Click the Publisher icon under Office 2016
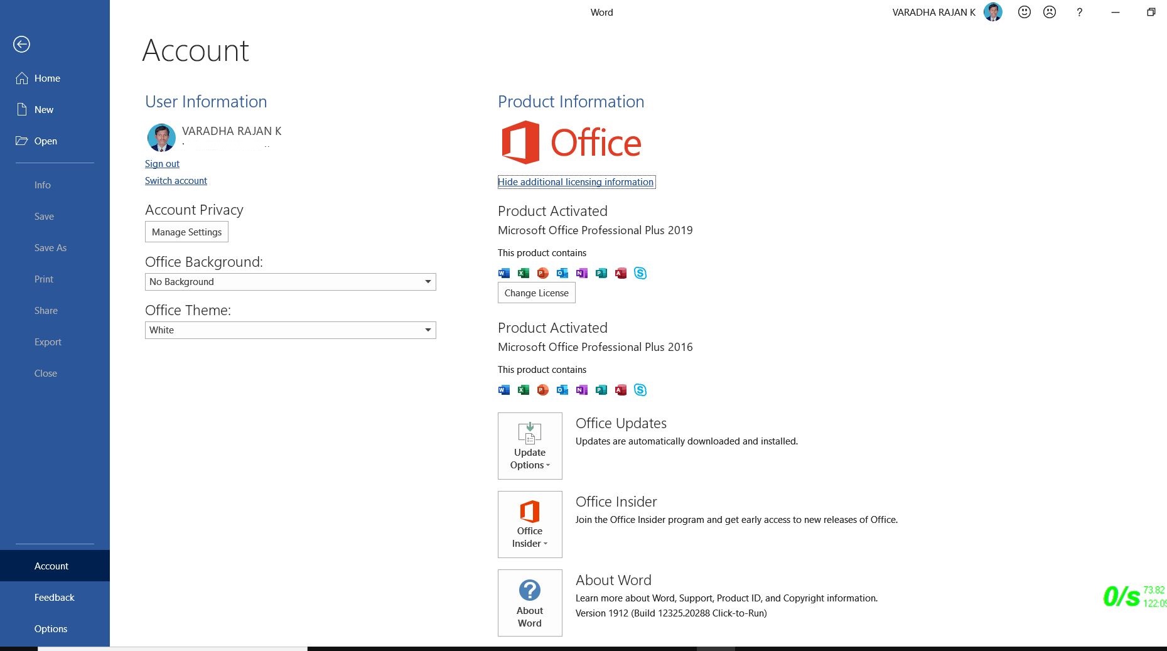The height and width of the screenshot is (651, 1167). pos(601,390)
